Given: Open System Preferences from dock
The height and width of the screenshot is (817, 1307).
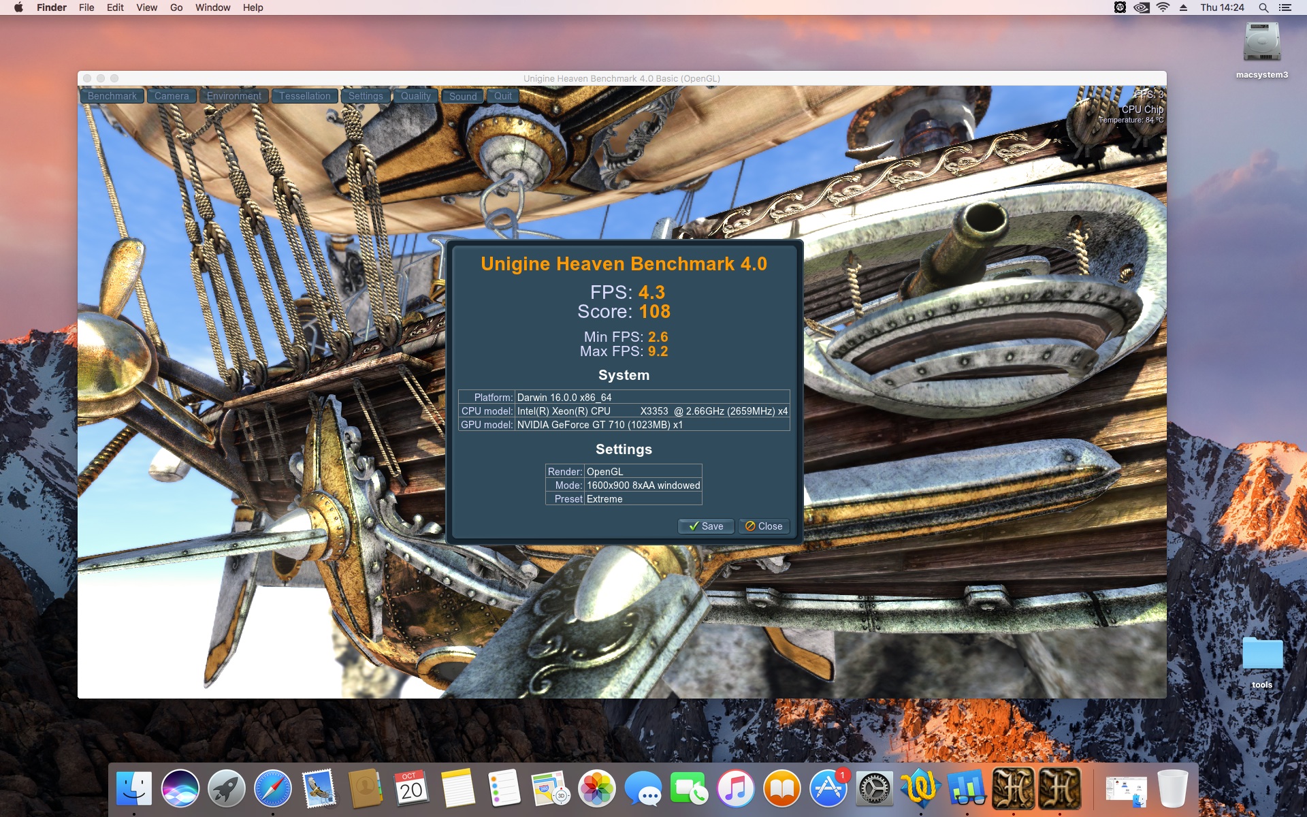Looking at the screenshot, I should [x=875, y=789].
